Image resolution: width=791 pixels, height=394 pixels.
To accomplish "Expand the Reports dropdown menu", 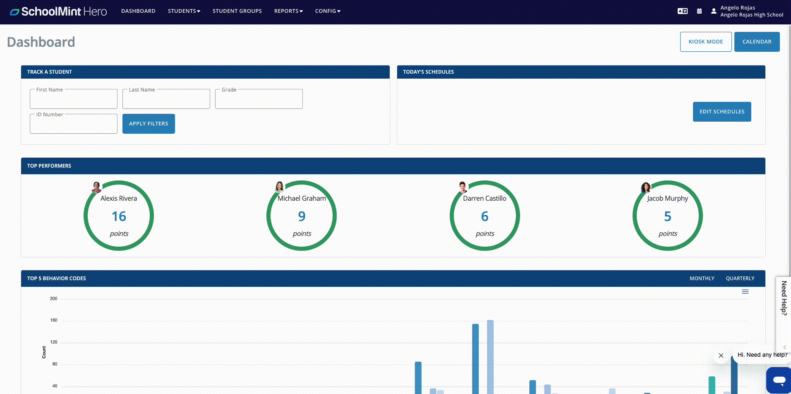I will click(x=288, y=11).
